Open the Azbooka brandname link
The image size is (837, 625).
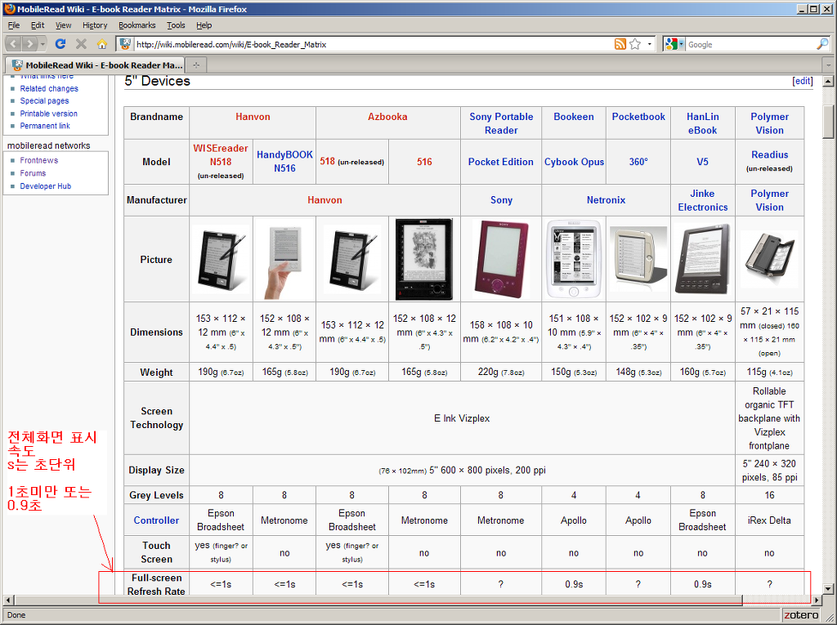387,117
